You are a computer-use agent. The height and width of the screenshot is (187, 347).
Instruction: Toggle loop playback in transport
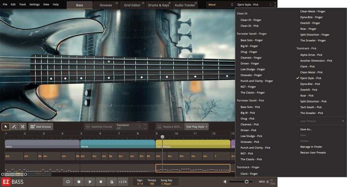[68, 182]
